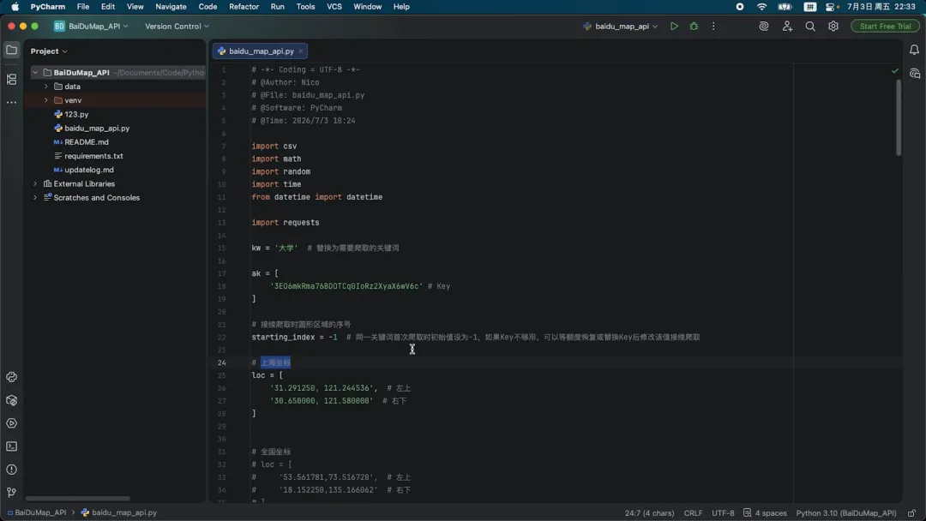Screen dimensions: 926x521
Task: Debug baidu_map_api with the bug icon
Action: [694, 27]
